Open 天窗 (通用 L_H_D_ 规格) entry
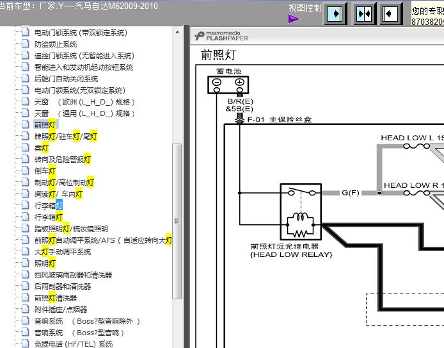444x348 pixels. click(84, 113)
